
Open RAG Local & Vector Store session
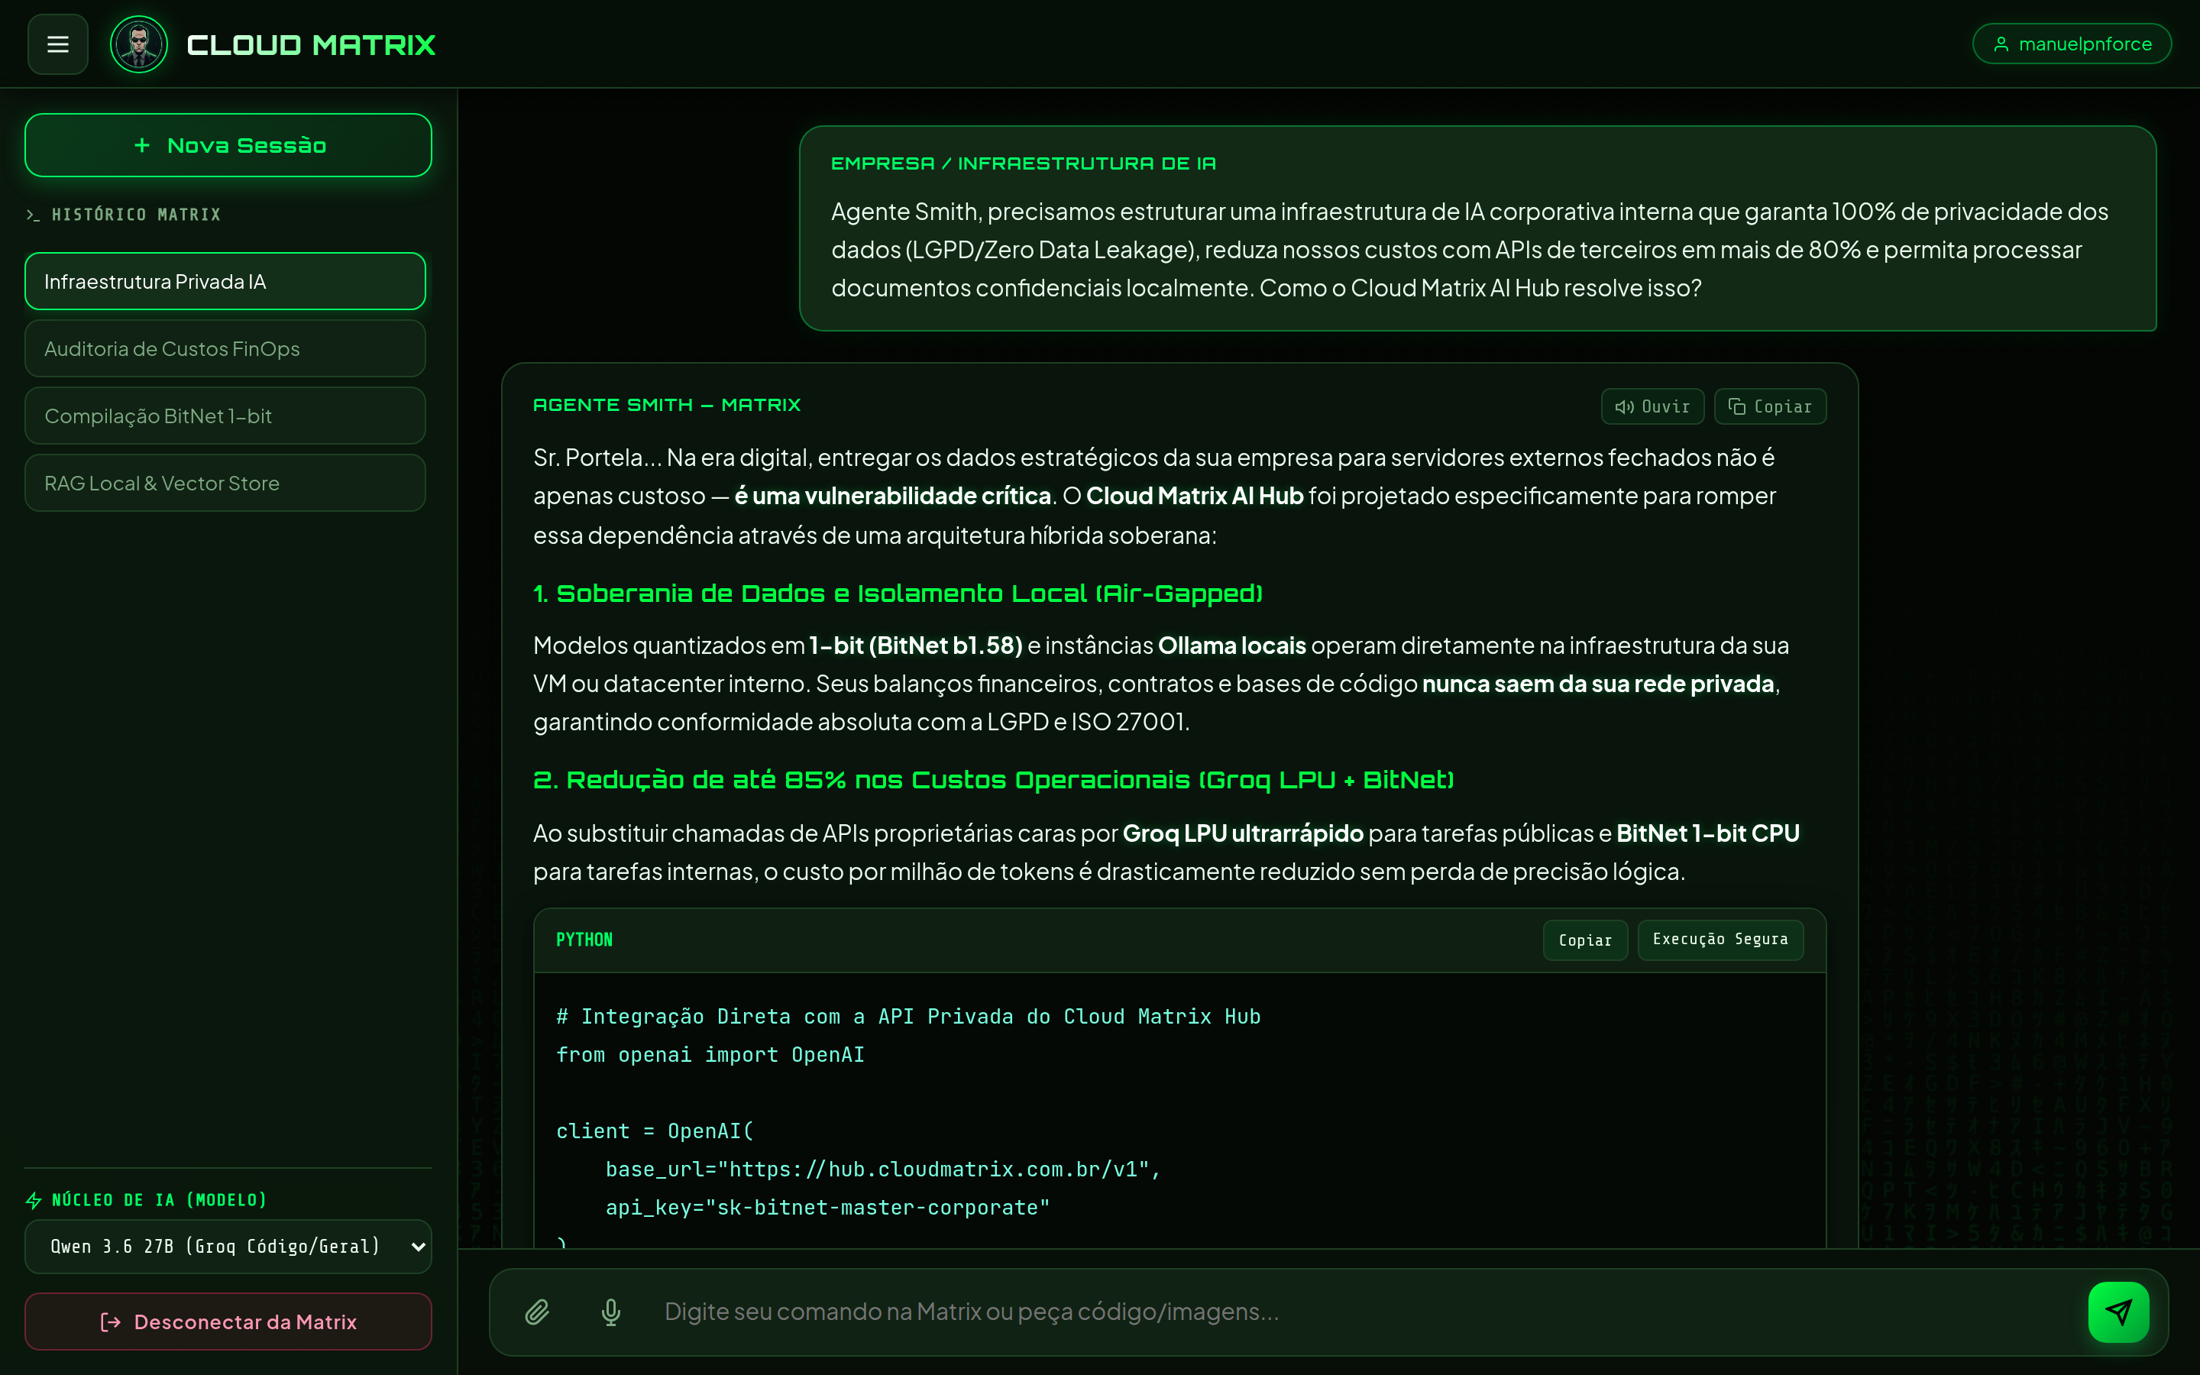(225, 483)
